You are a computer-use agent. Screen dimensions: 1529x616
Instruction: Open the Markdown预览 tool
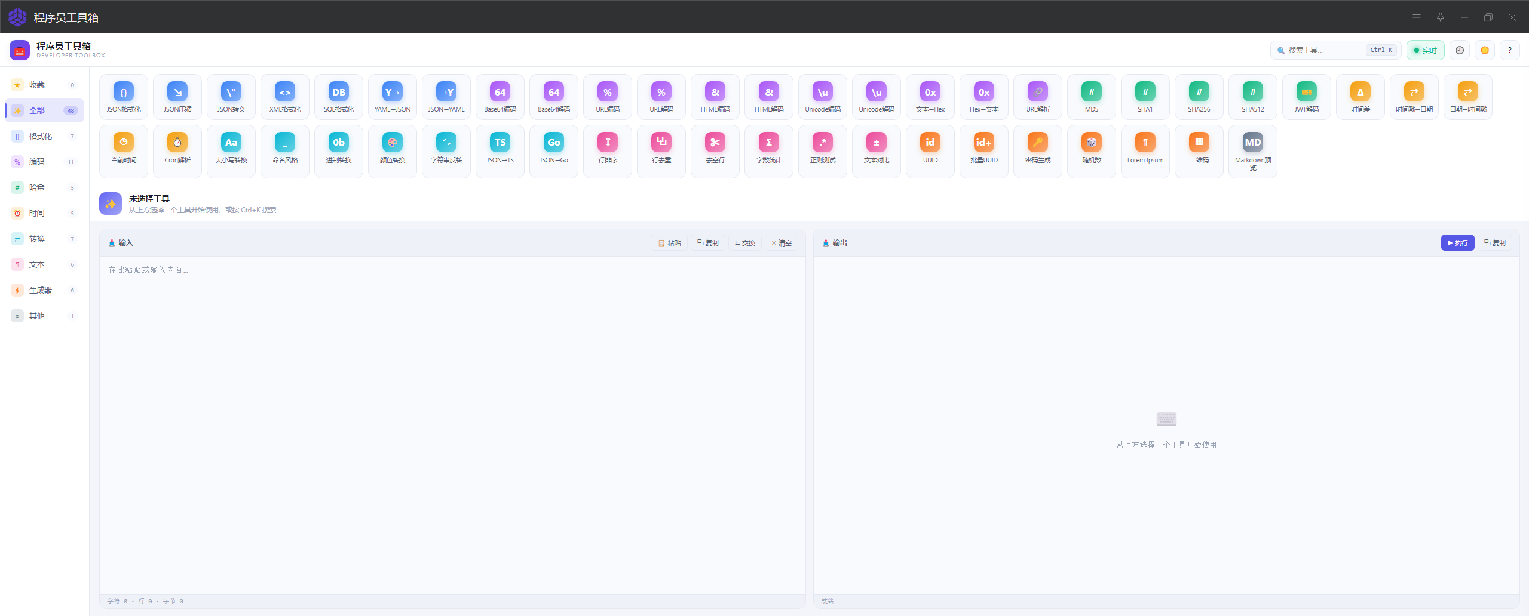tap(1253, 151)
